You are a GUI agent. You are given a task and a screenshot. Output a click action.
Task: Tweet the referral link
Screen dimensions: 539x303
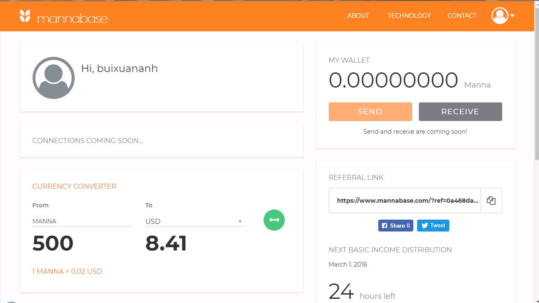click(433, 226)
